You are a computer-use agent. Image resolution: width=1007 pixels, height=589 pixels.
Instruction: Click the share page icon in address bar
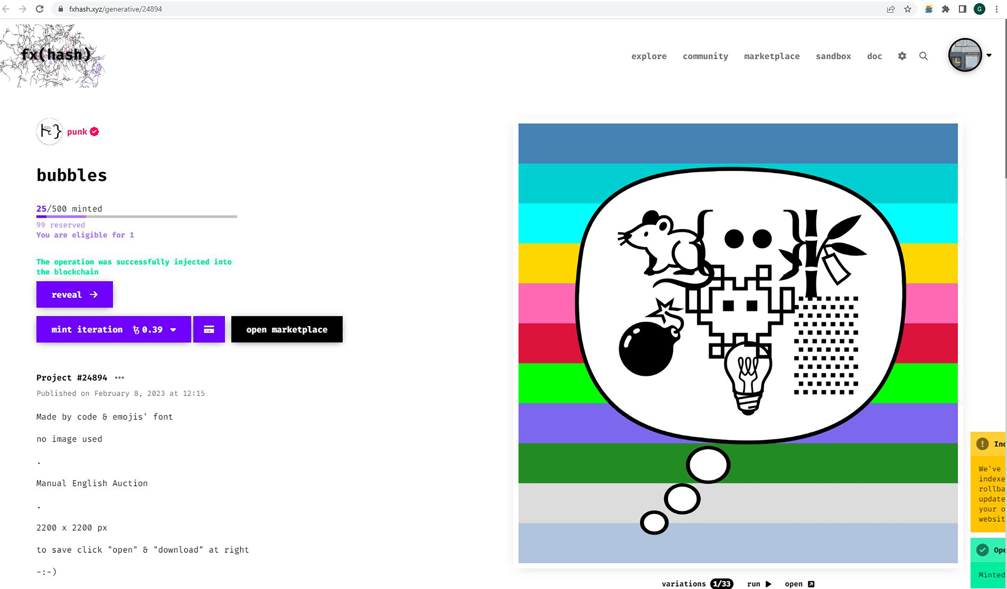click(890, 9)
